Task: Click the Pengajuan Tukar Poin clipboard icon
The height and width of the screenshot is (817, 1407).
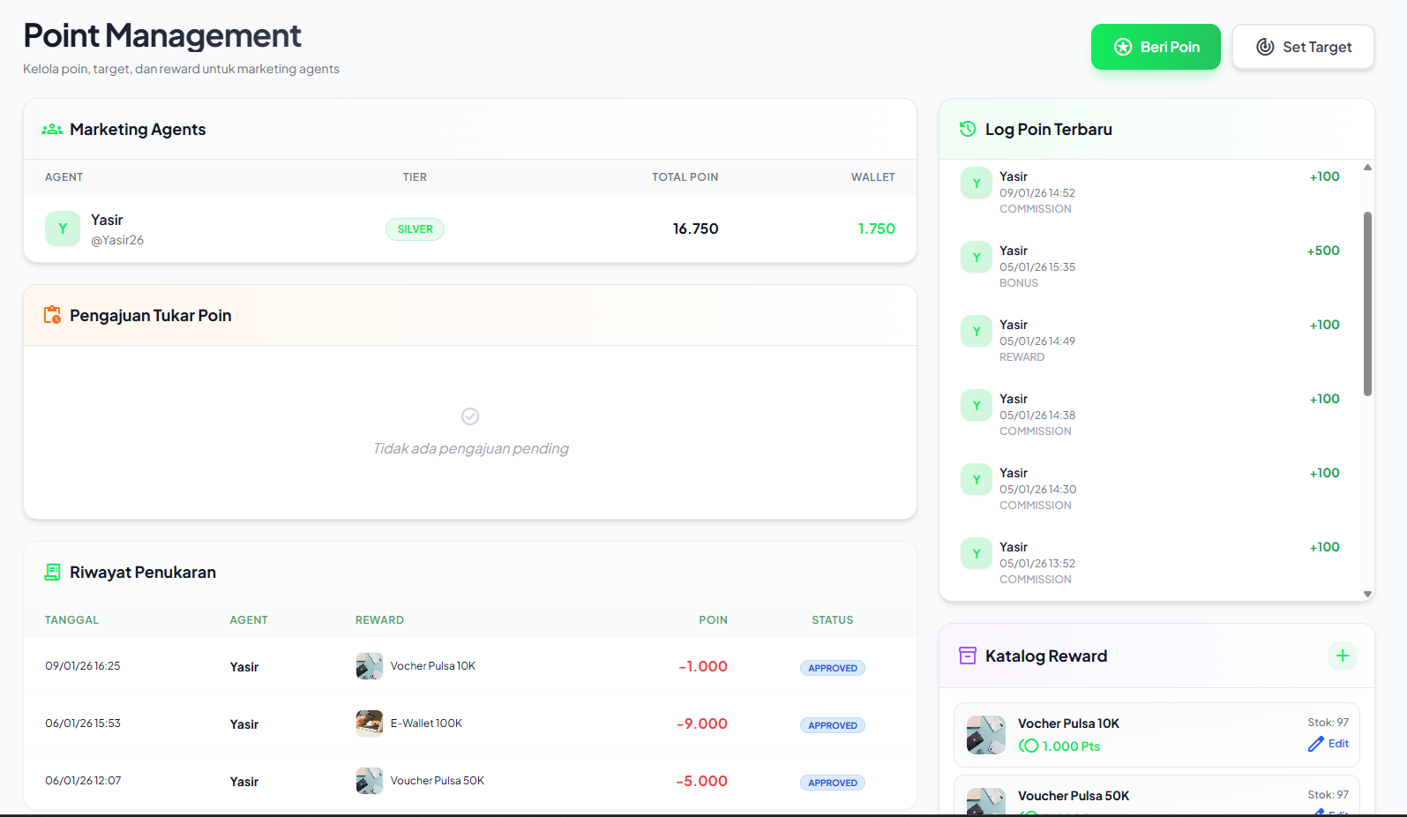Action: (52, 315)
